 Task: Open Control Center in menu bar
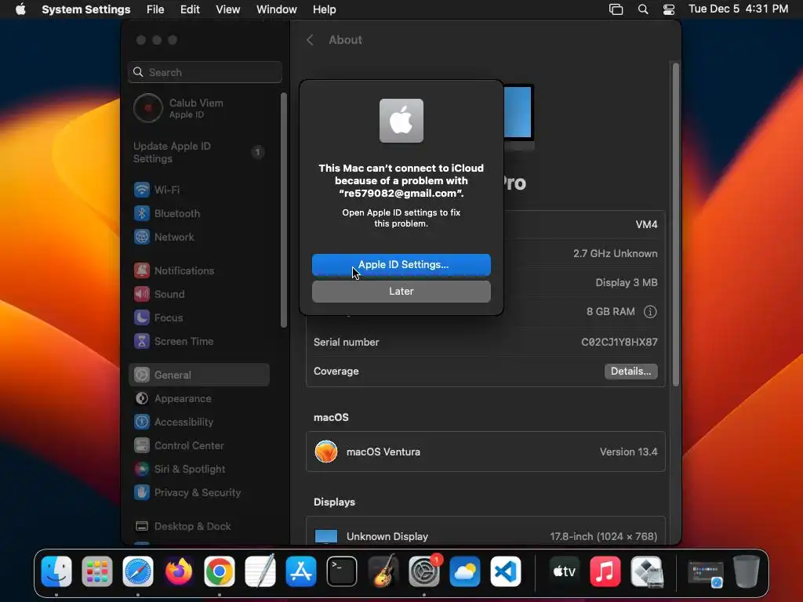click(669, 9)
